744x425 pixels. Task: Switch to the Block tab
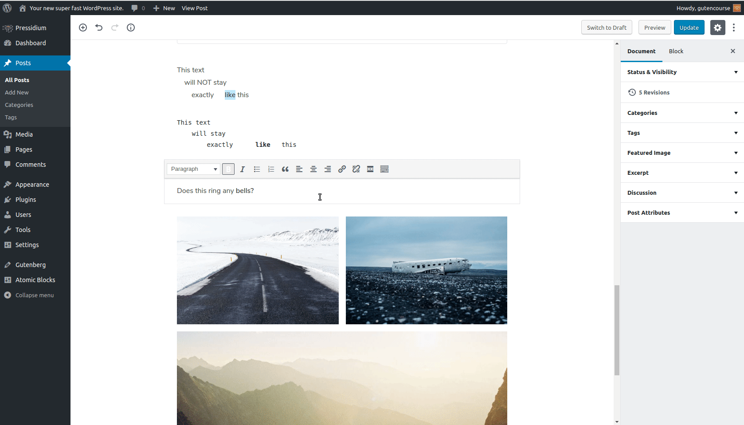point(676,51)
